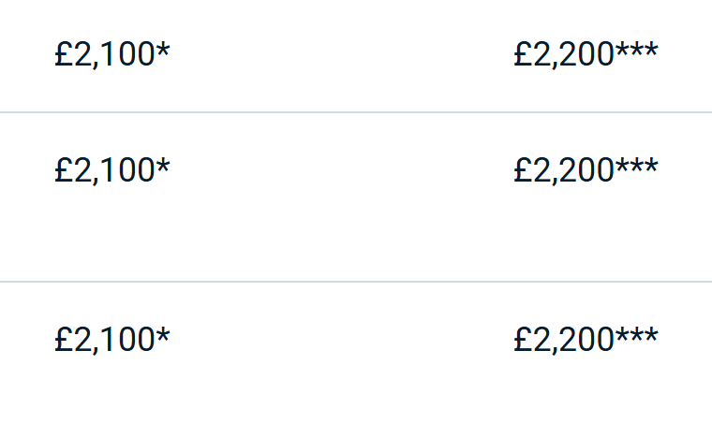This screenshot has height=438, width=712.
Task: Click £2,100* in the first row
Action: pyautogui.click(x=111, y=55)
